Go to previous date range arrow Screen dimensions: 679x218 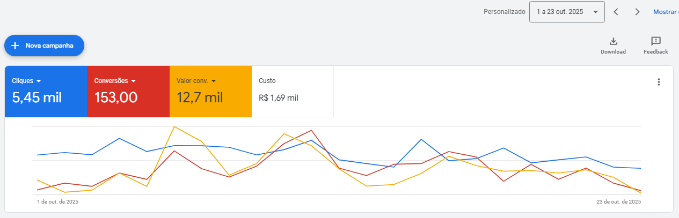click(616, 12)
